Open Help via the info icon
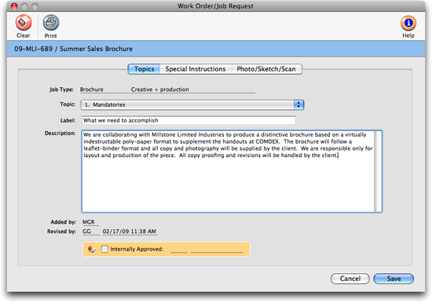Viewport: 432px width, 303px height. (408, 23)
